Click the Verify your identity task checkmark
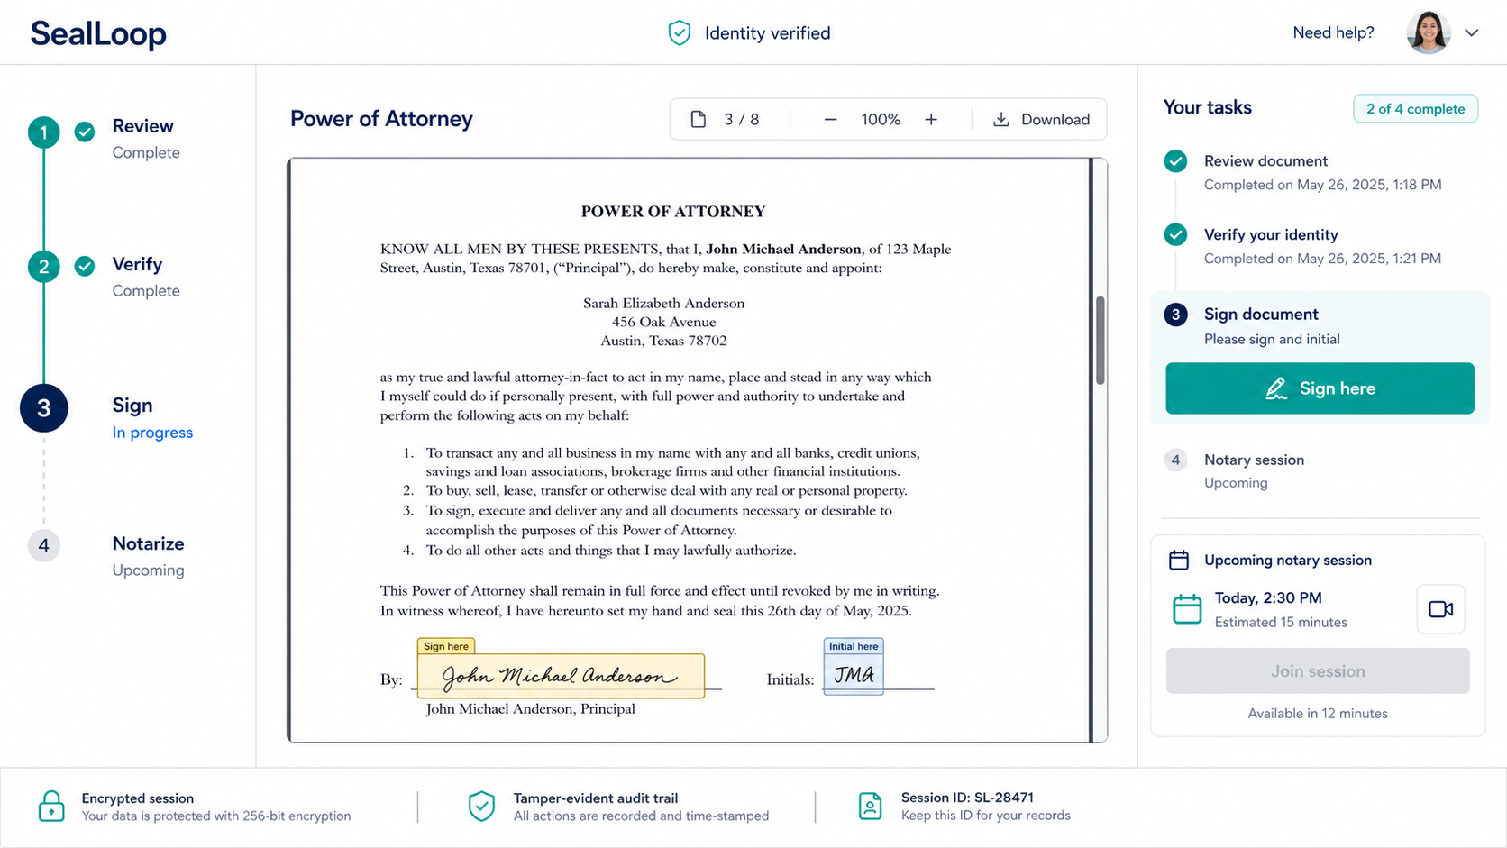The height and width of the screenshot is (848, 1507). click(1175, 235)
